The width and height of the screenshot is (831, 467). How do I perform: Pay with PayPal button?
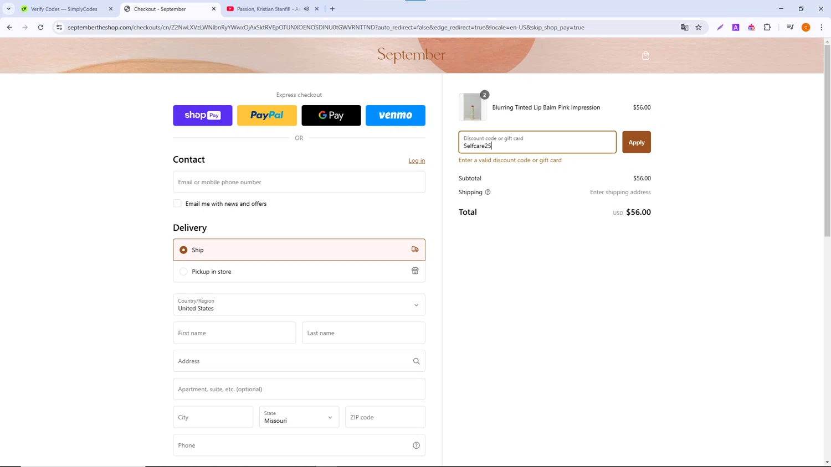[x=267, y=115]
